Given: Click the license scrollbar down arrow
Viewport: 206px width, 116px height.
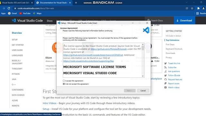Looking at the screenshot, I should click(x=143, y=76).
